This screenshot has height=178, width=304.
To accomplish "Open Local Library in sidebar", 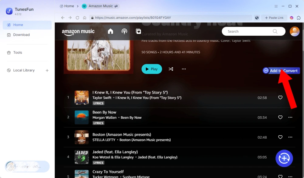I will pos(24,70).
